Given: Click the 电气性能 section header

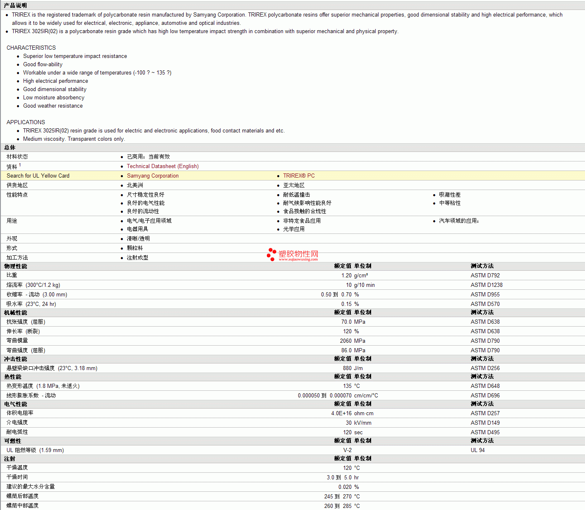Looking at the screenshot, I should click(15, 404).
